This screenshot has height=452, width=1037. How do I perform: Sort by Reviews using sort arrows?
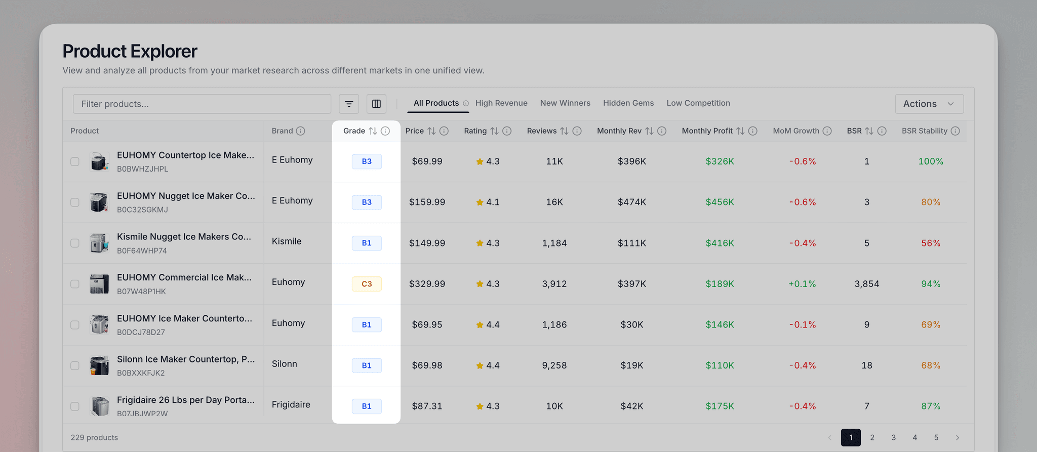pos(564,131)
